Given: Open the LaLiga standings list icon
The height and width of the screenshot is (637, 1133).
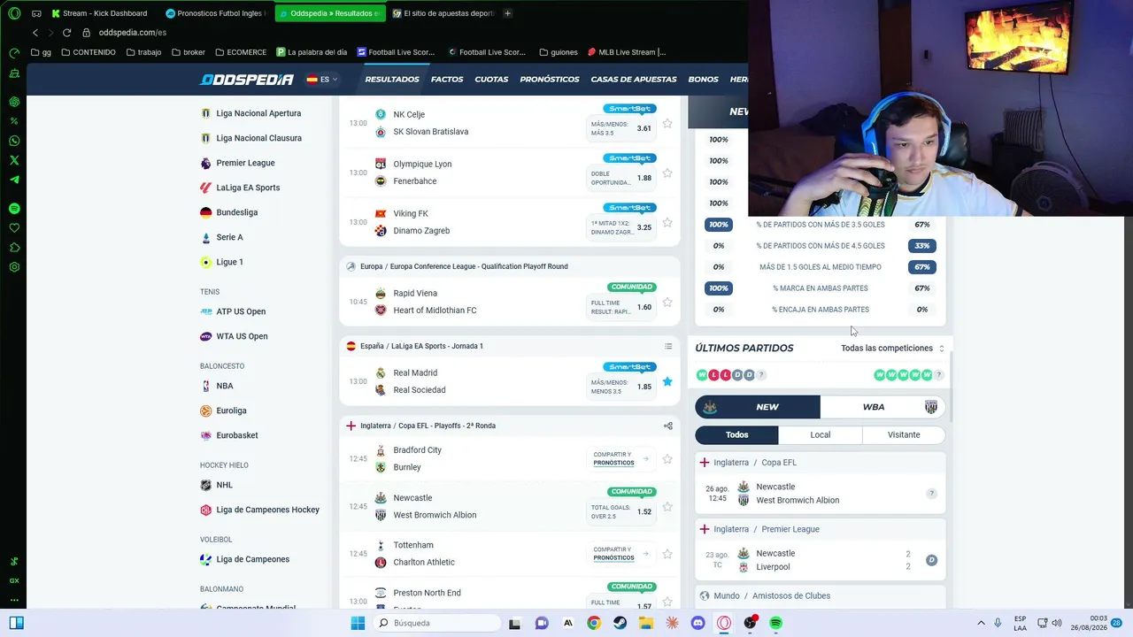Looking at the screenshot, I should [668, 346].
